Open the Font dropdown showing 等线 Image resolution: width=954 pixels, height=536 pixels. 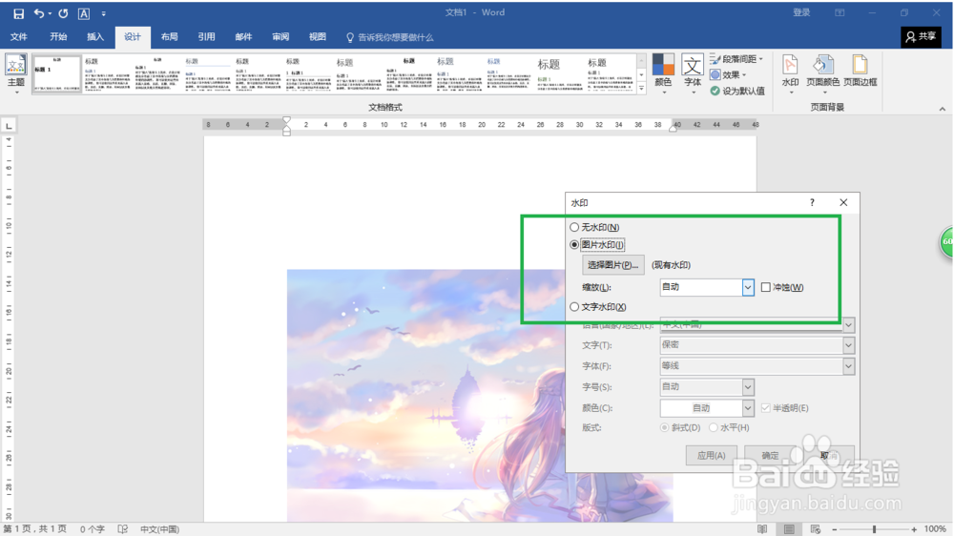(x=848, y=366)
